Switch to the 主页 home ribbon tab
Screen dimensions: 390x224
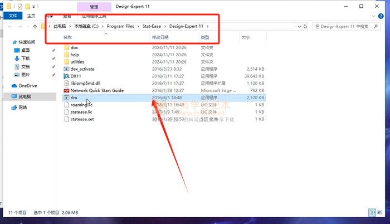[31, 16]
